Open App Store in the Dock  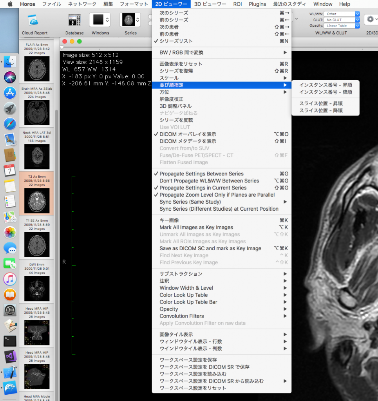pos(10,93)
